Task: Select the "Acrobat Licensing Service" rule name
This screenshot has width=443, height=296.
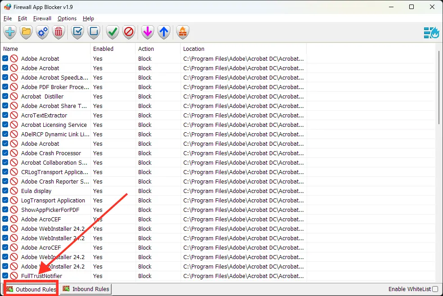Action: [54, 125]
